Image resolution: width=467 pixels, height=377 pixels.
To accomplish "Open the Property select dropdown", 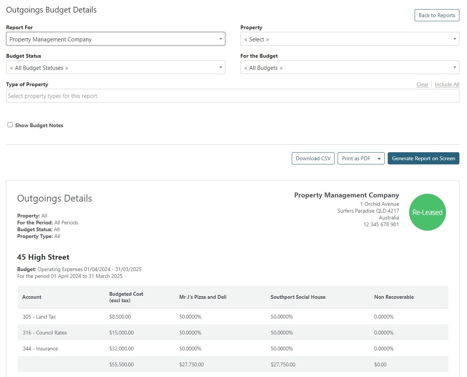I will click(350, 39).
